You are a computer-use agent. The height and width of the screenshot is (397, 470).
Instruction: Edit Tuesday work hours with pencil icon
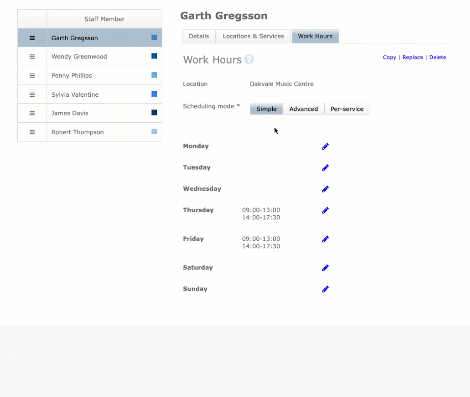[325, 168]
